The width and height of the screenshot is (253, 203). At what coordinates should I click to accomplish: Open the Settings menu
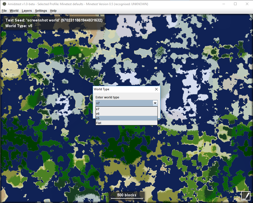[41, 11]
